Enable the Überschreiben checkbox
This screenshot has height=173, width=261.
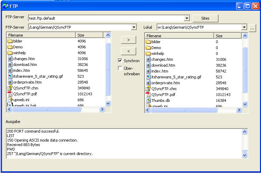click(x=120, y=68)
